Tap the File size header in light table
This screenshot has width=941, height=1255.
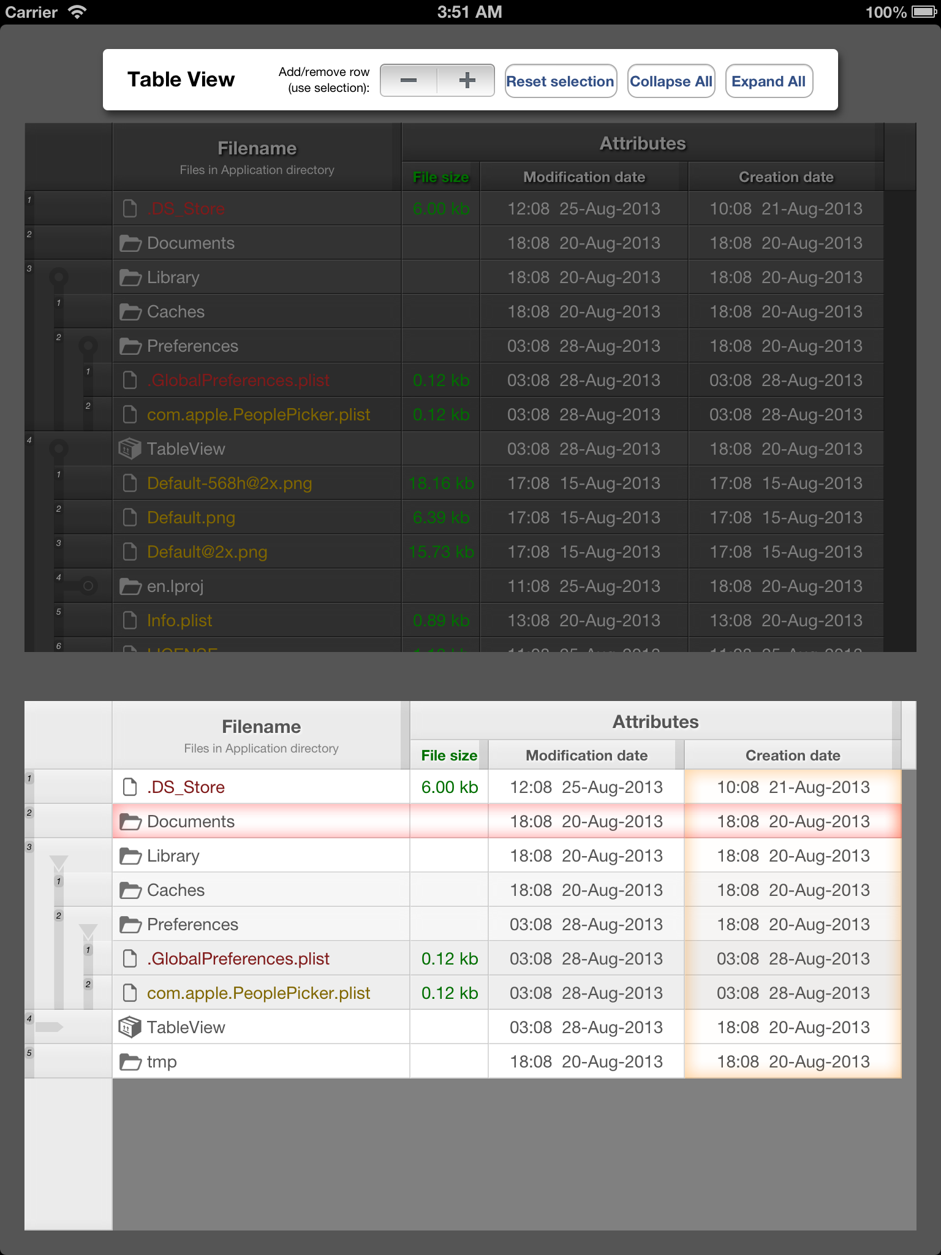point(449,756)
